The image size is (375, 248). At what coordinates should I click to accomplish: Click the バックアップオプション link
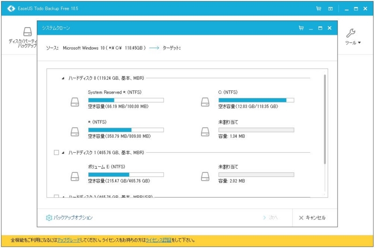click(73, 218)
